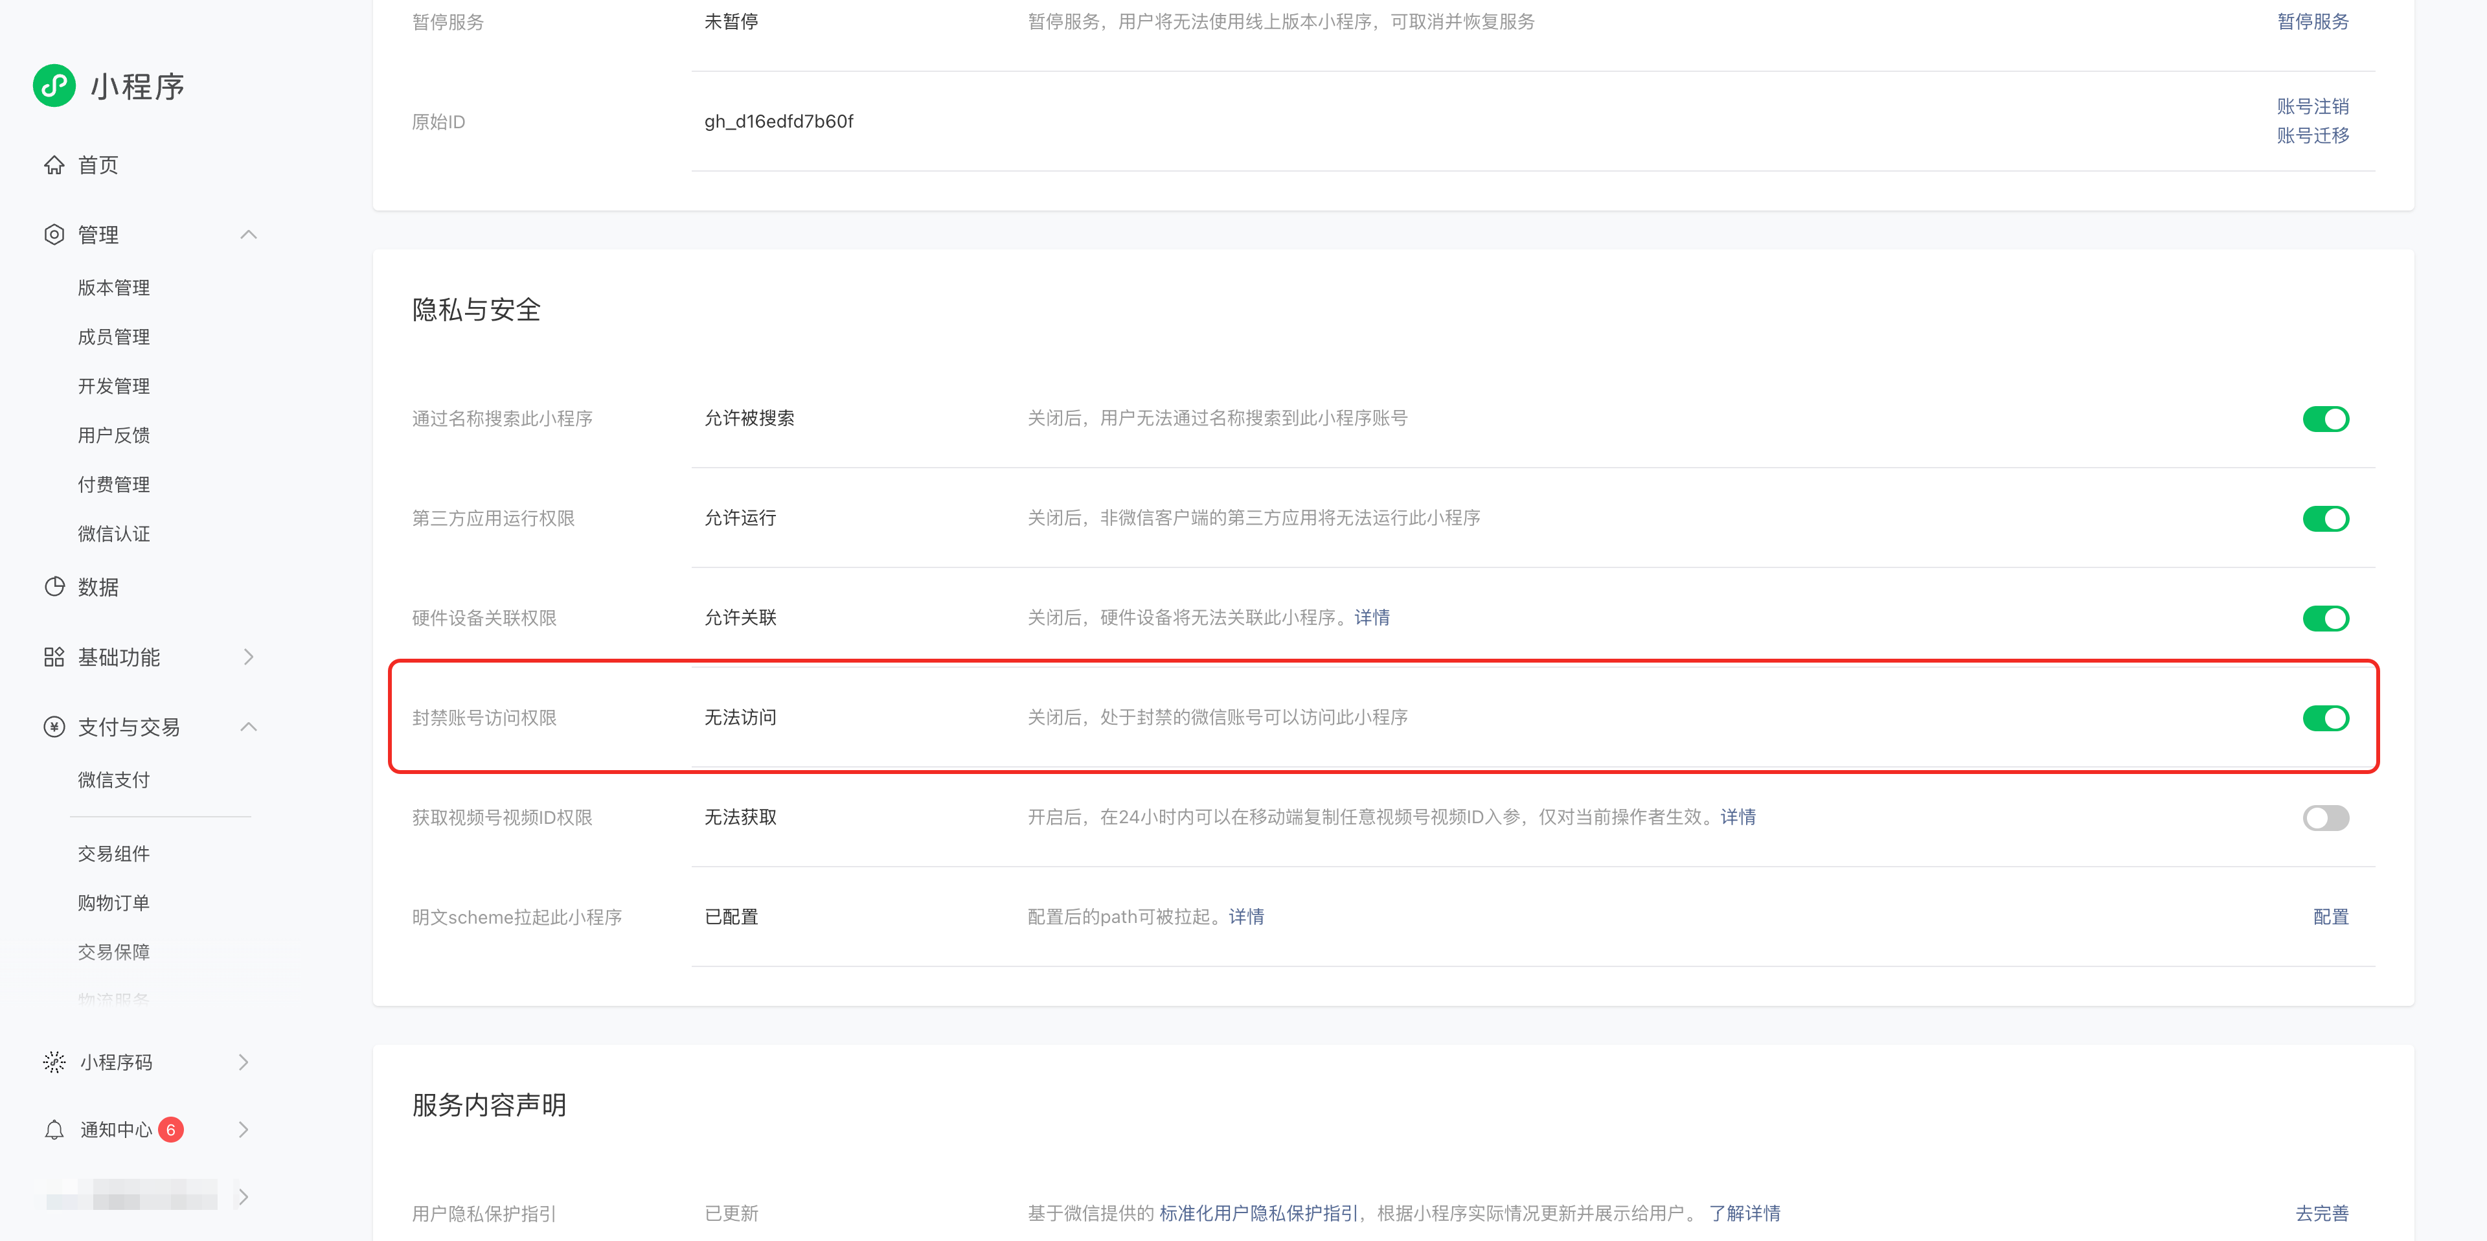Expand the 基础功能 section arrow
The height and width of the screenshot is (1241, 2487).
[248, 657]
